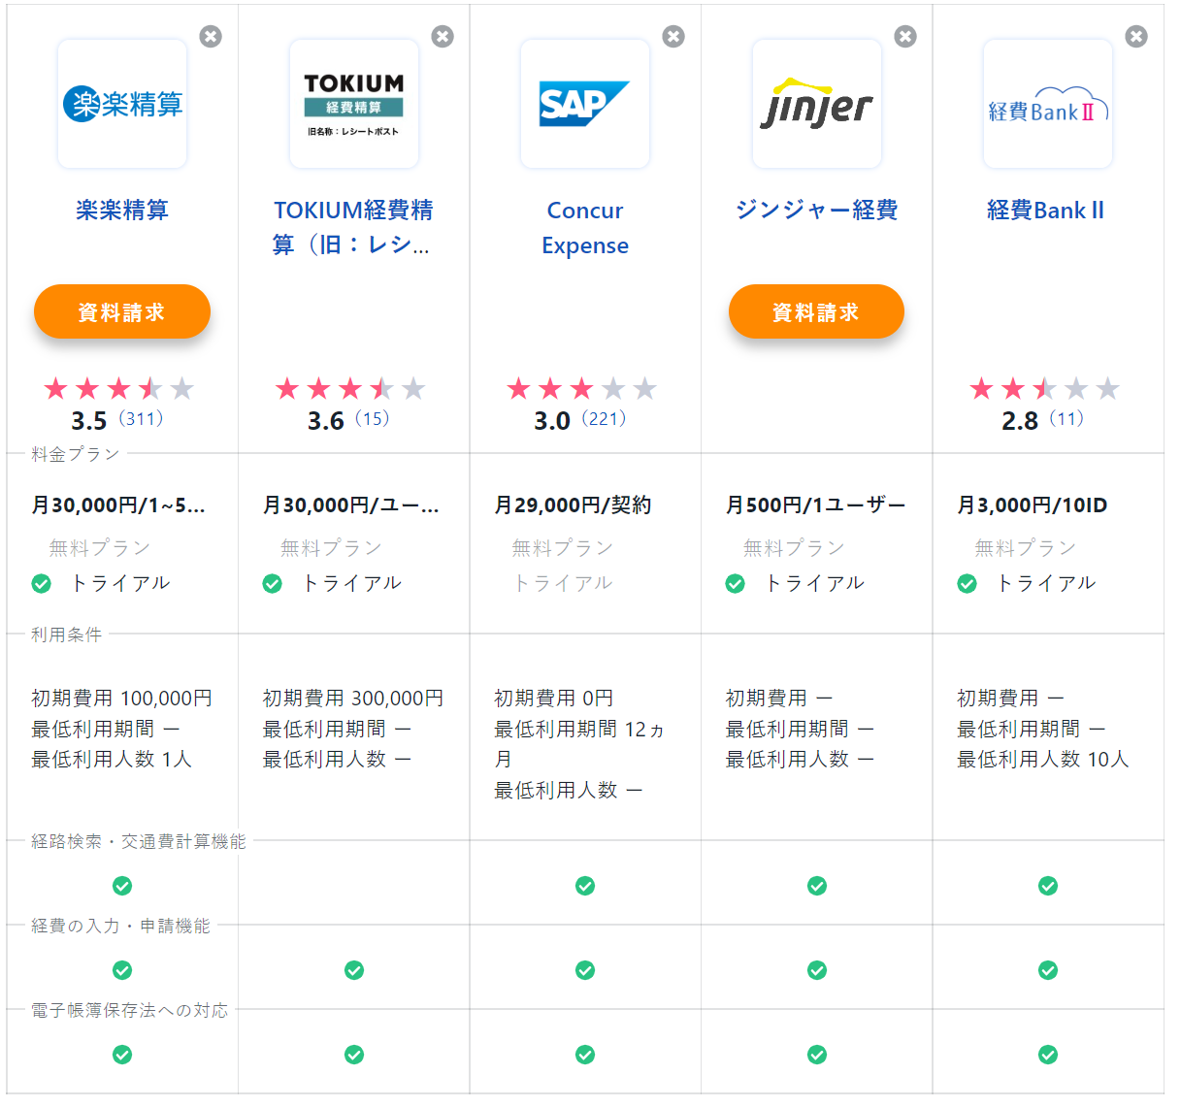Click the 楽楽精算 logo thumbnail
Screen dimensions: 1181x1107
click(x=122, y=104)
